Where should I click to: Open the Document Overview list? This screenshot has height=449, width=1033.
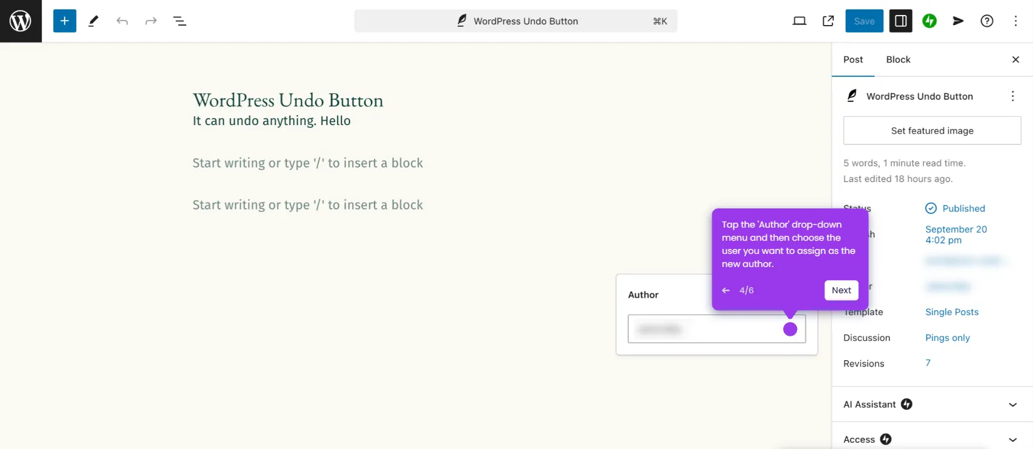point(180,21)
